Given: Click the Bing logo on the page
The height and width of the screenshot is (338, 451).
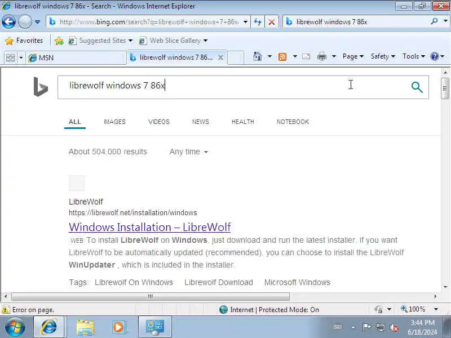Looking at the screenshot, I should tap(41, 87).
